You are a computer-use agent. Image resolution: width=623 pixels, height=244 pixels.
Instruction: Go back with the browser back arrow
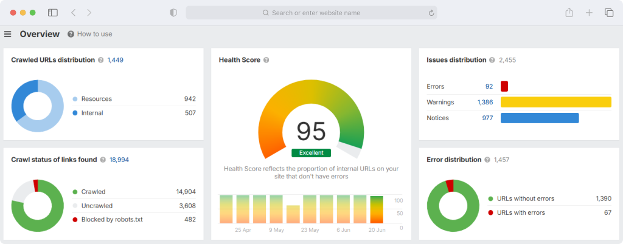pos(73,13)
